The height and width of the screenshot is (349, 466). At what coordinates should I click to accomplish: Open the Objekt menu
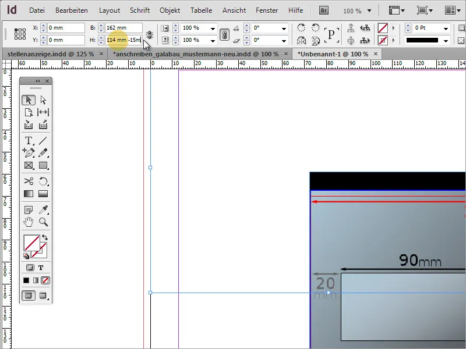[170, 10]
